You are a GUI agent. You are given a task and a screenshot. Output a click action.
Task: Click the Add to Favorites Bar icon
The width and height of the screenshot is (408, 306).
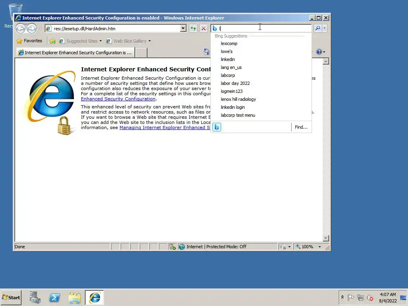point(53,41)
